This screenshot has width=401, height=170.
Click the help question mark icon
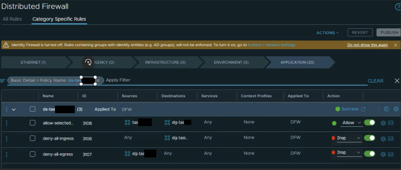[x=398, y=7]
